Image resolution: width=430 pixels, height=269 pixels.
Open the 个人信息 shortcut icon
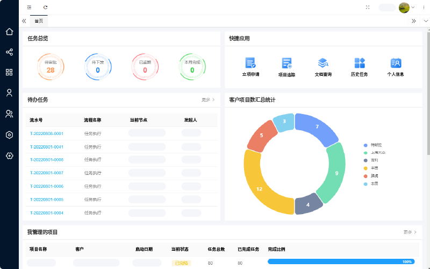tap(396, 63)
